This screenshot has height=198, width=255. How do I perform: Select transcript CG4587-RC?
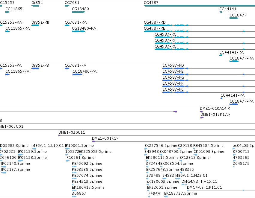(x=205, y=49)
